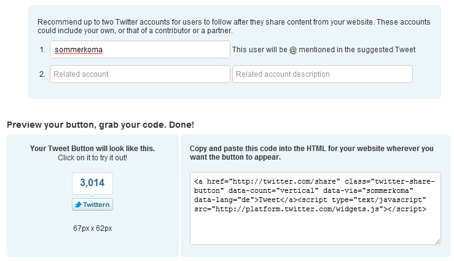Click the code text area resize handle
The height and width of the screenshot is (261, 454).
pos(437,241)
